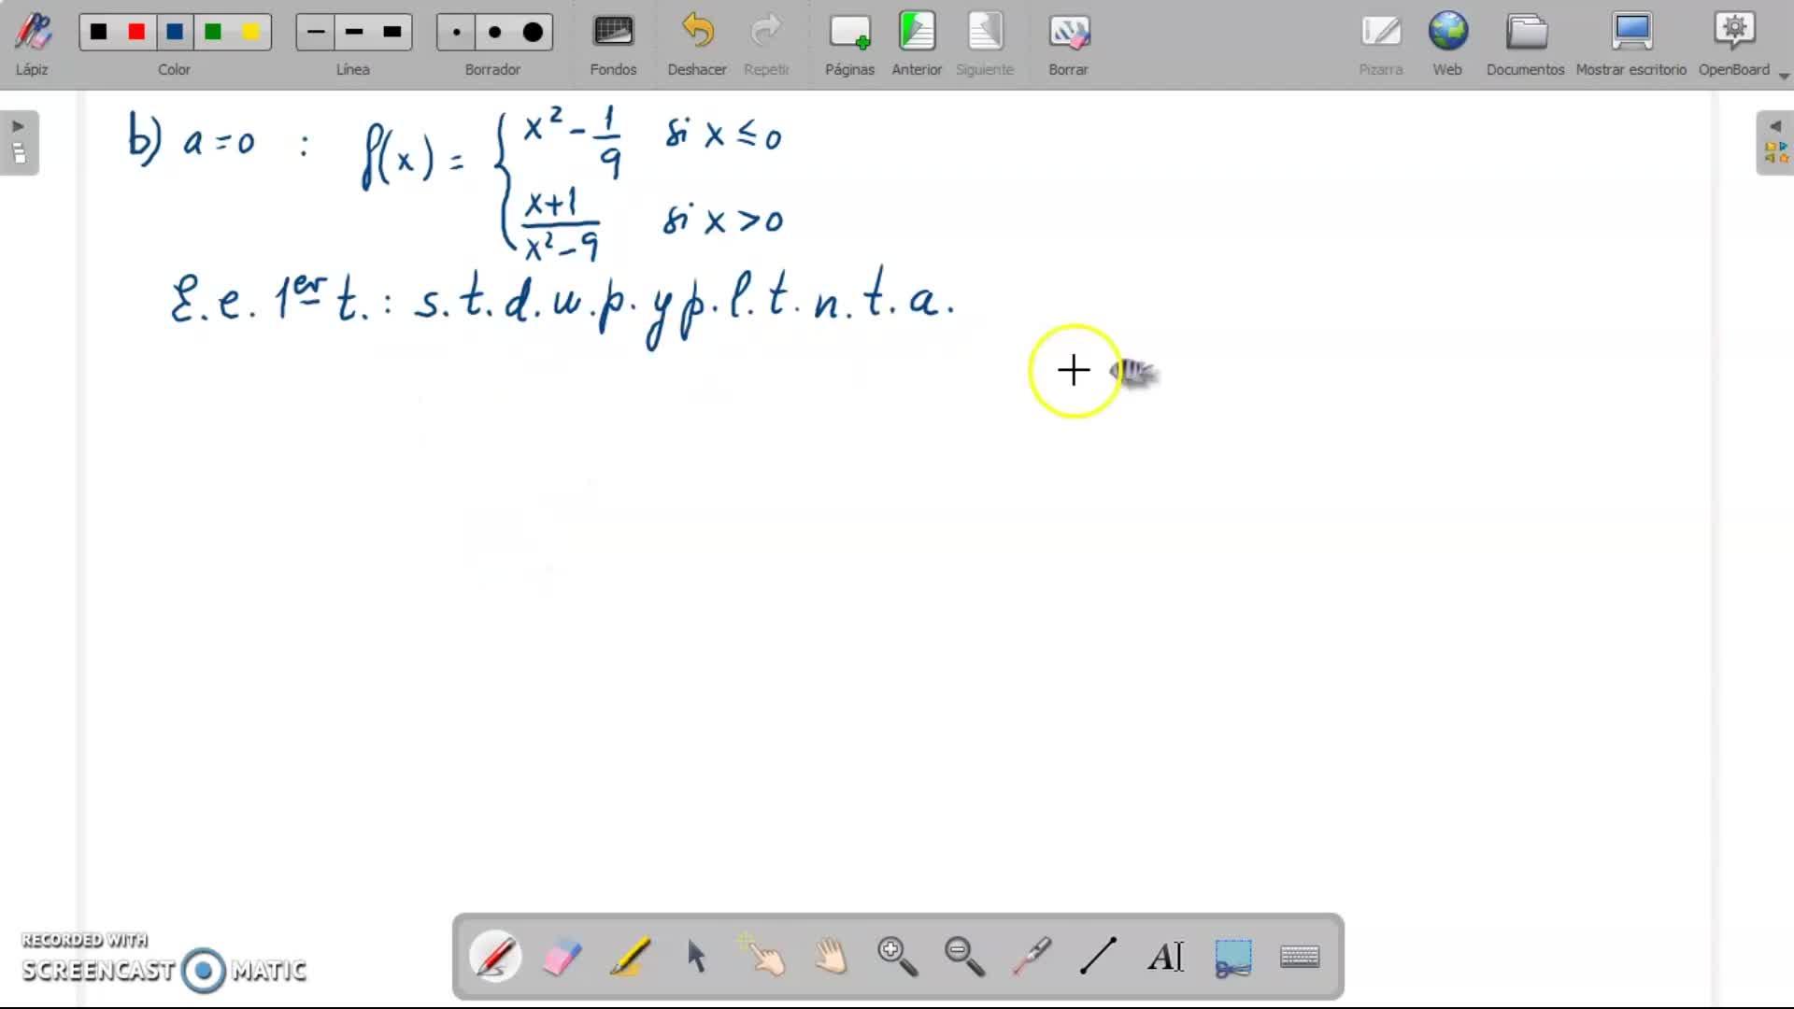
Task: Select the text AI tool
Action: (1165, 957)
